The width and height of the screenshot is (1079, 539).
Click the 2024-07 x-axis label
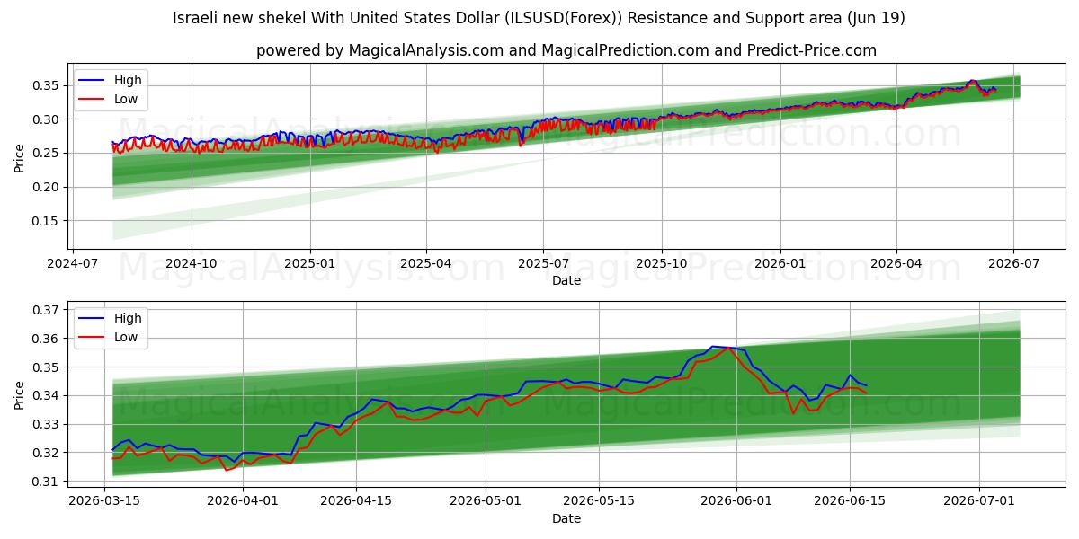(x=73, y=263)
